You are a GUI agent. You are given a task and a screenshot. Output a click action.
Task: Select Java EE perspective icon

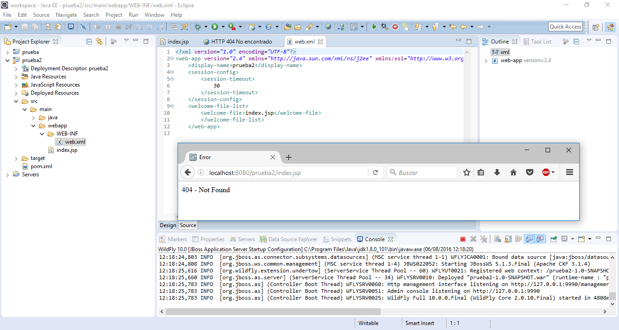click(x=610, y=27)
